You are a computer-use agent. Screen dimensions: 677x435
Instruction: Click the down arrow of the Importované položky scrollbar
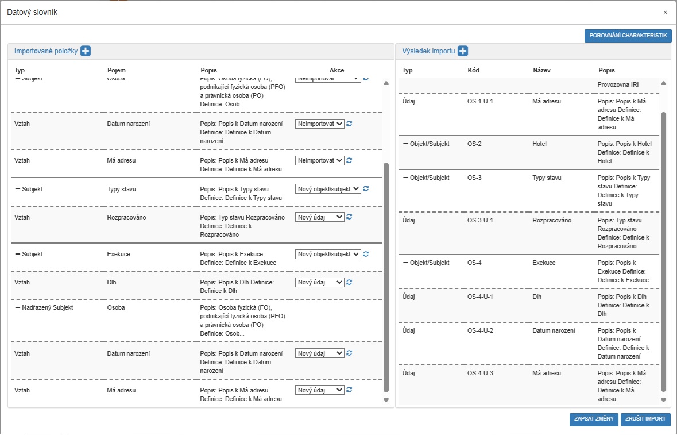click(386, 401)
